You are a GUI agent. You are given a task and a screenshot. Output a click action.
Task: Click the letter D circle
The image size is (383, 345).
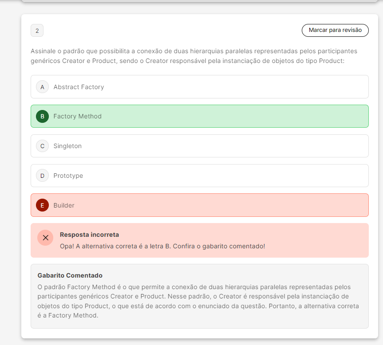tap(42, 176)
